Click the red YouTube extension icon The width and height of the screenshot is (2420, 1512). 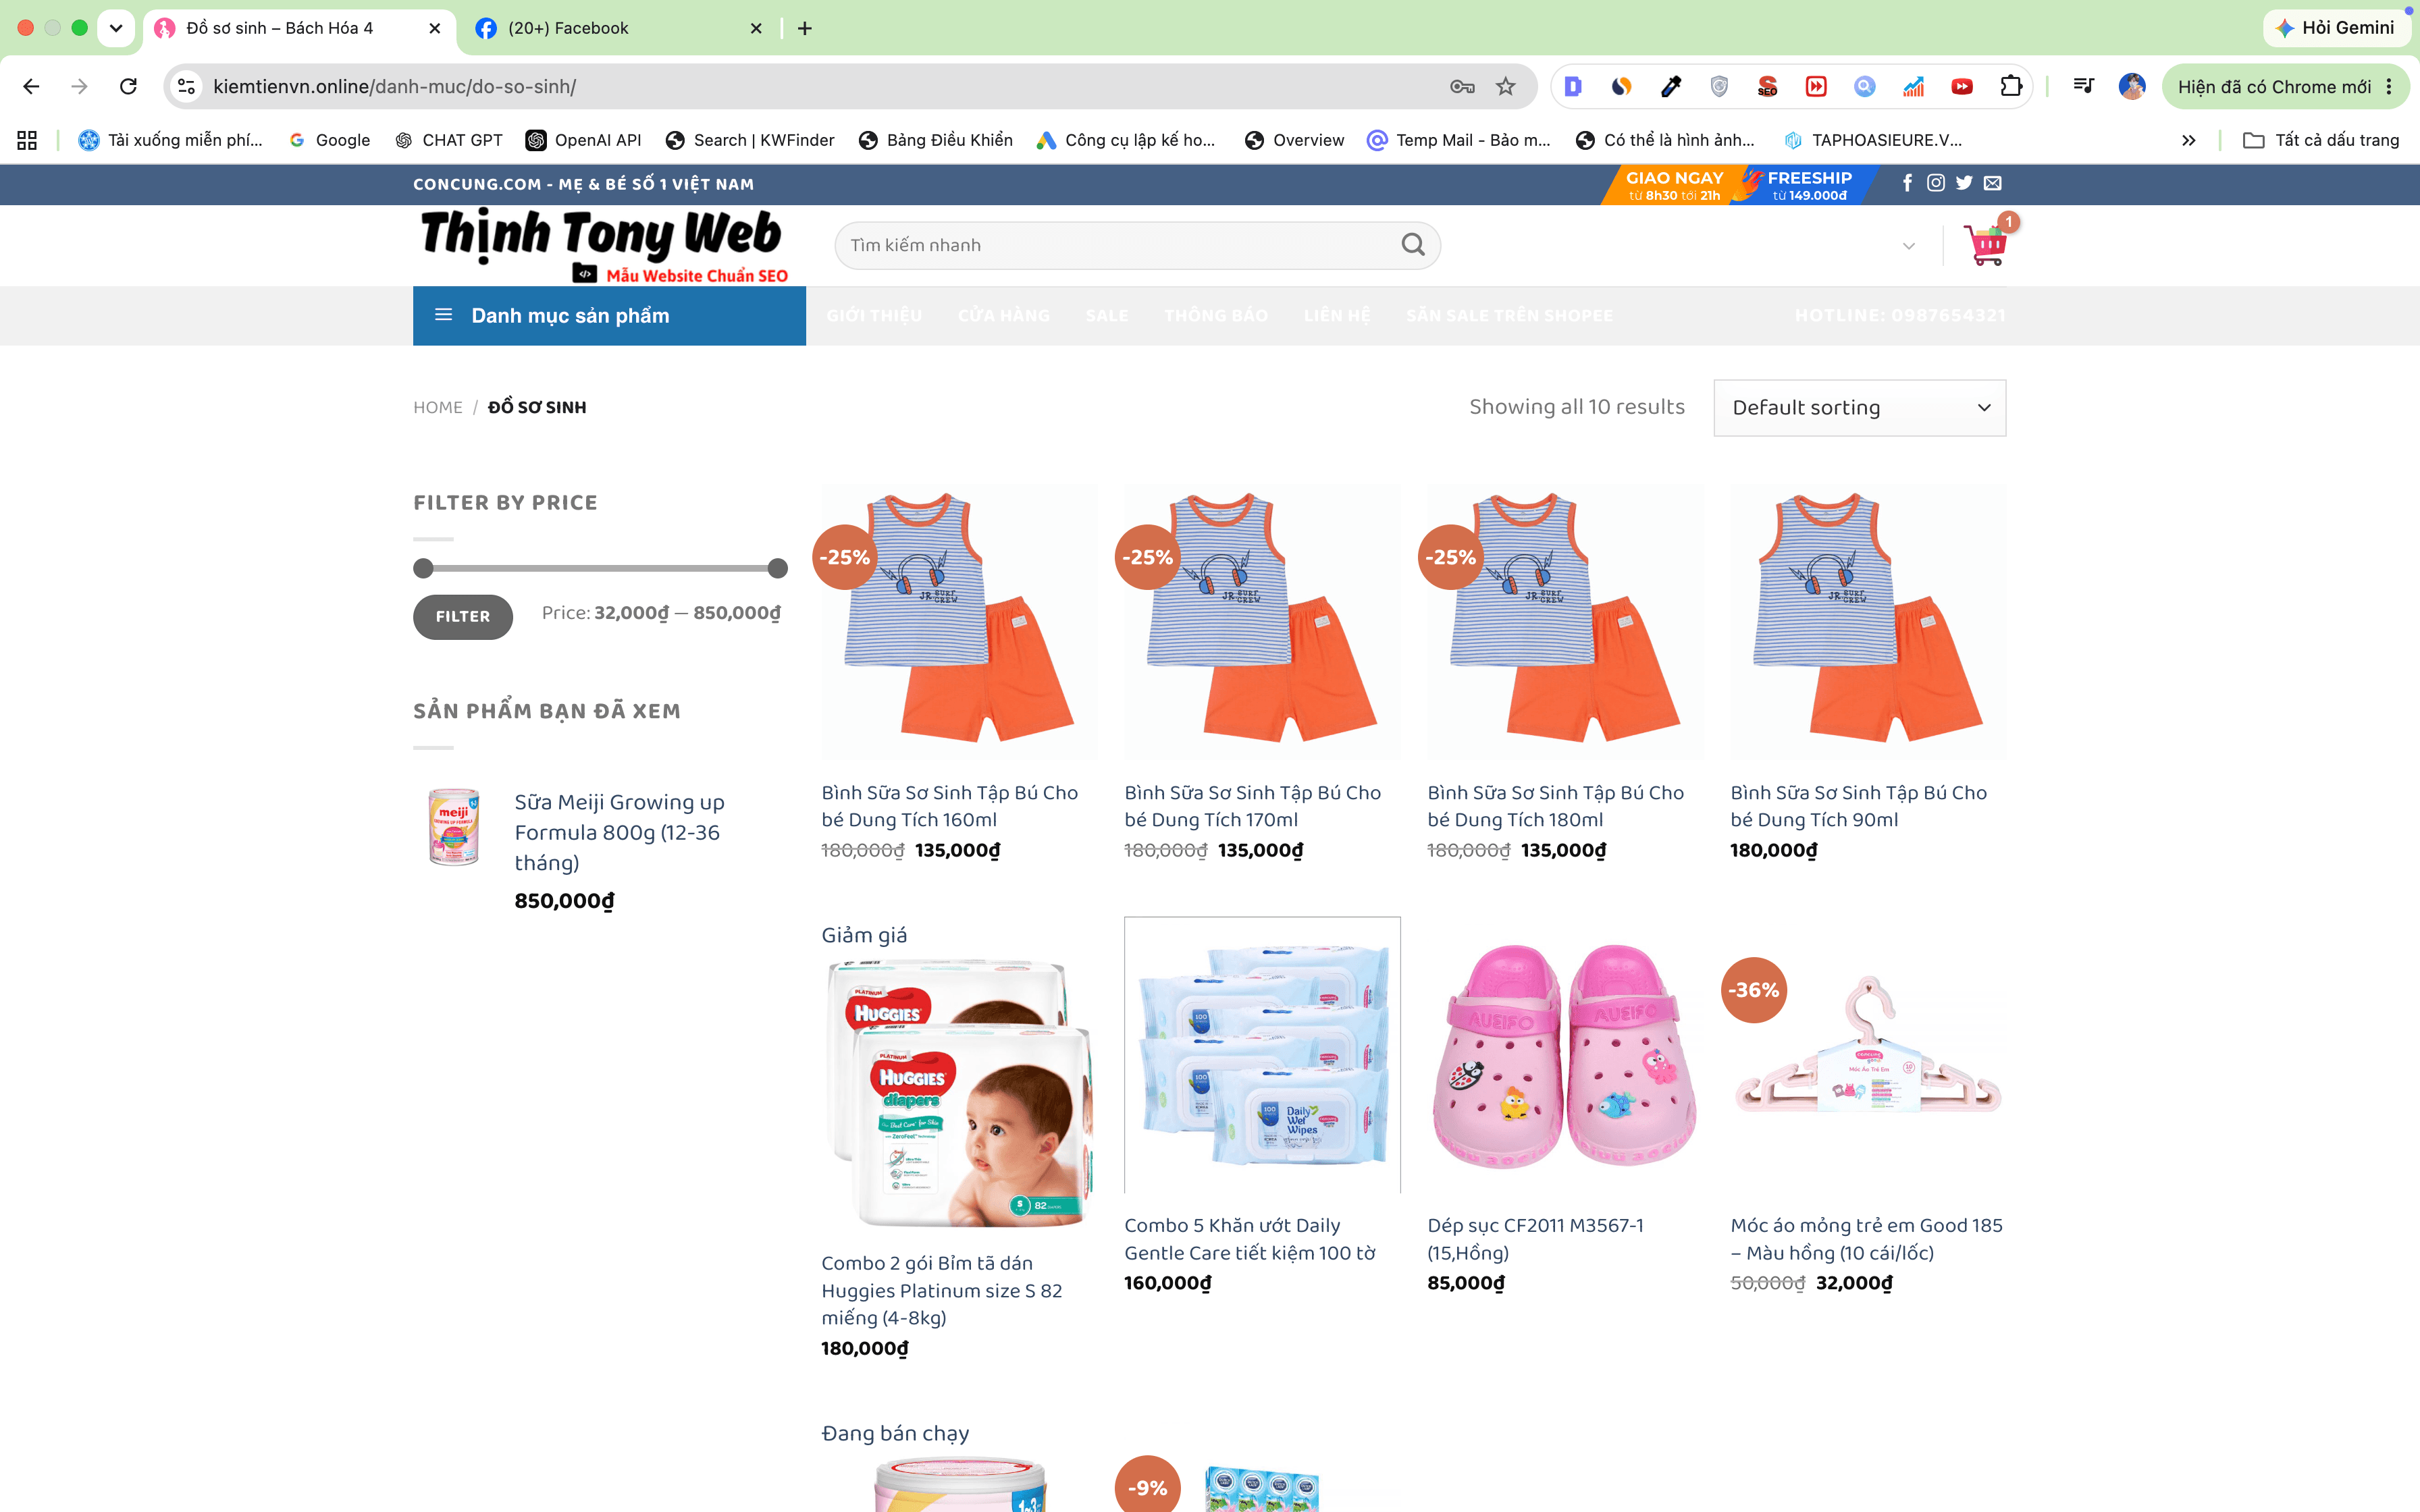1962,87
